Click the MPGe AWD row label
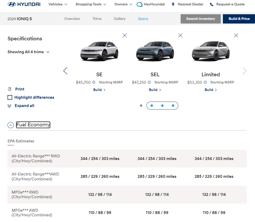The image size is (255, 222). pos(32,212)
